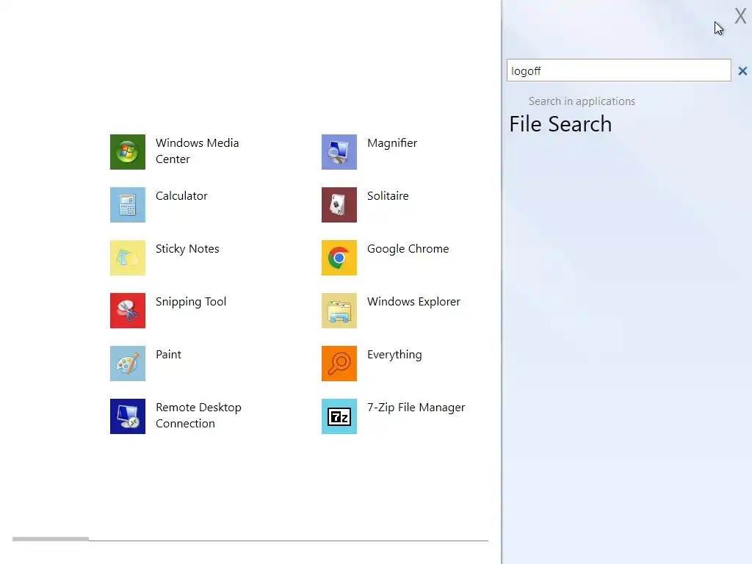Launch the Everything search icon
Viewport: 752px width, 564px height.
[339, 364]
